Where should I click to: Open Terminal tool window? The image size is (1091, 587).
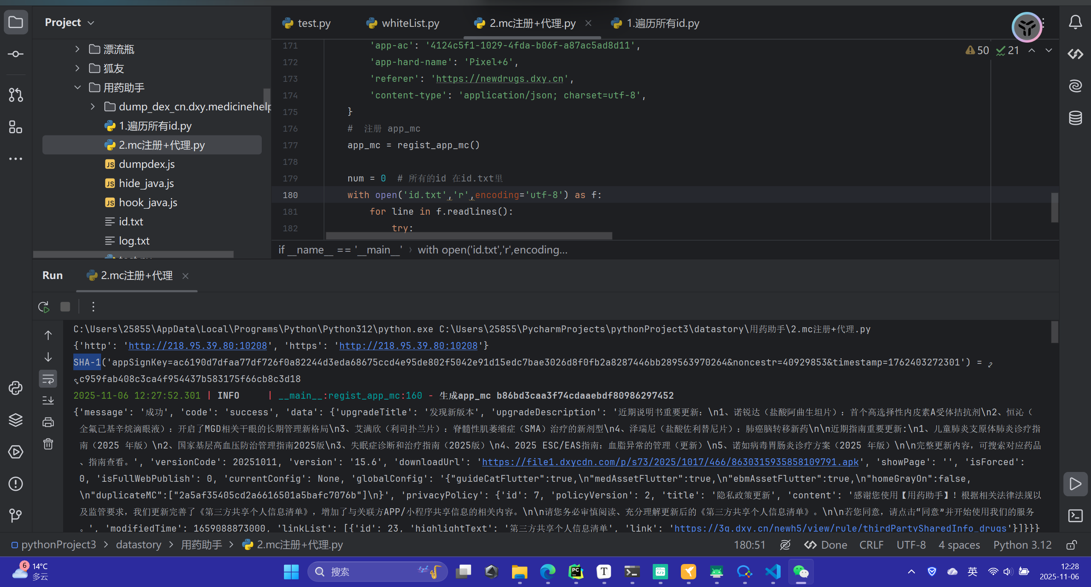pos(1075,516)
